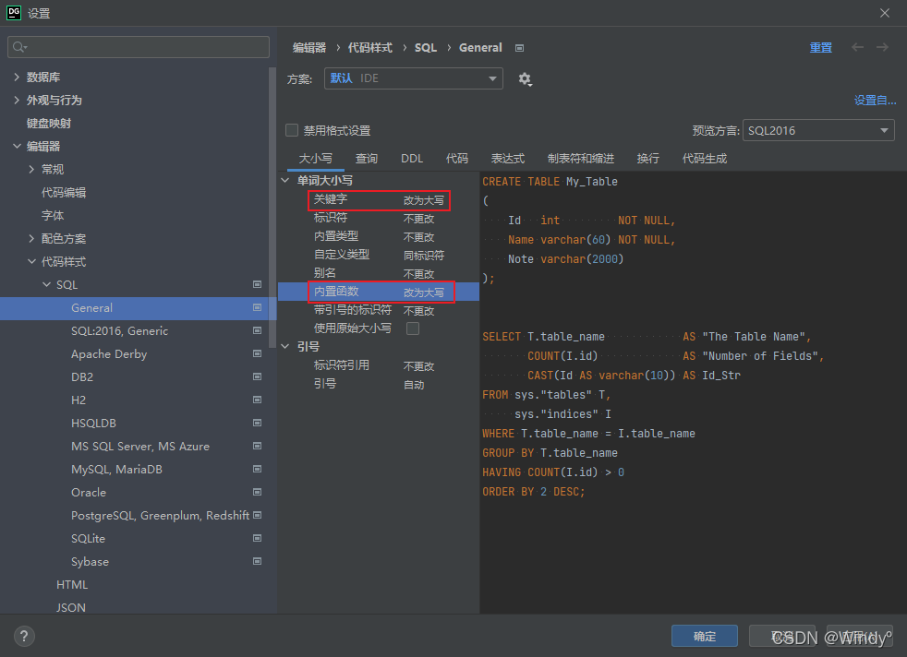Click the SQL breadcrumb
This screenshot has height=657, width=907.
coord(426,48)
